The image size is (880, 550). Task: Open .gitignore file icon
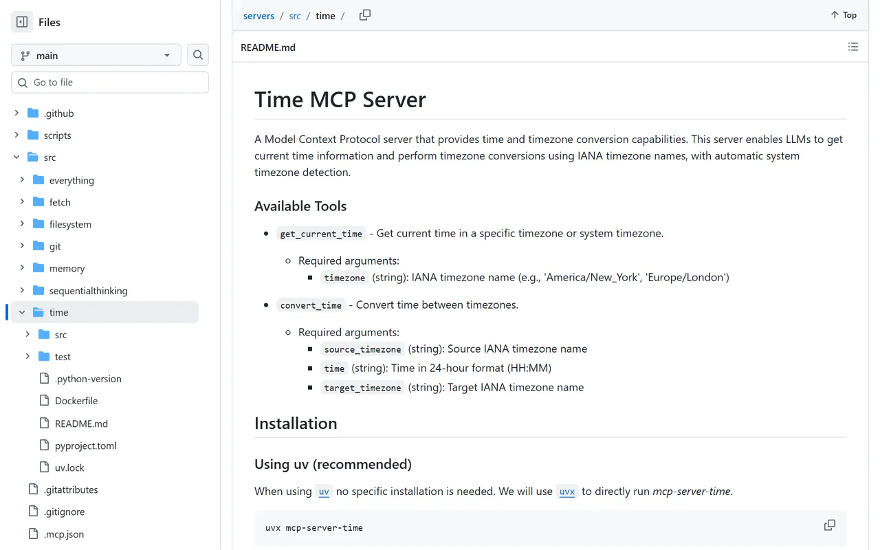pyautogui.click(x=33, y=511)
